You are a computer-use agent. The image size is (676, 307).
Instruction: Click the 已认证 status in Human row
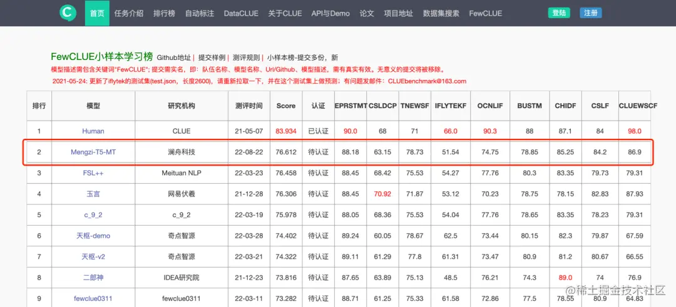(x=318, y=131)
